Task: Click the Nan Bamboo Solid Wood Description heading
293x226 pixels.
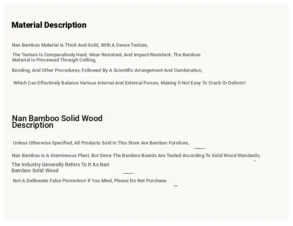Action: point(57,122)
